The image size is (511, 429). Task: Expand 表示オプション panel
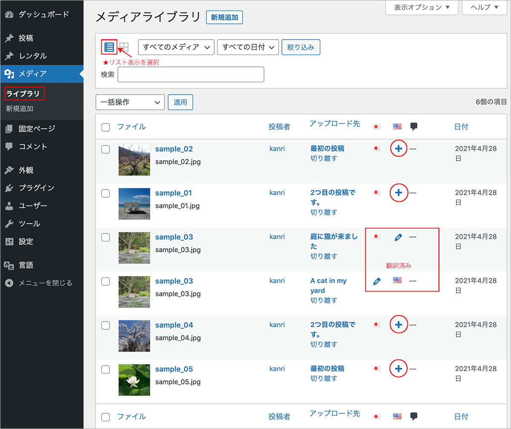point(422,7)
